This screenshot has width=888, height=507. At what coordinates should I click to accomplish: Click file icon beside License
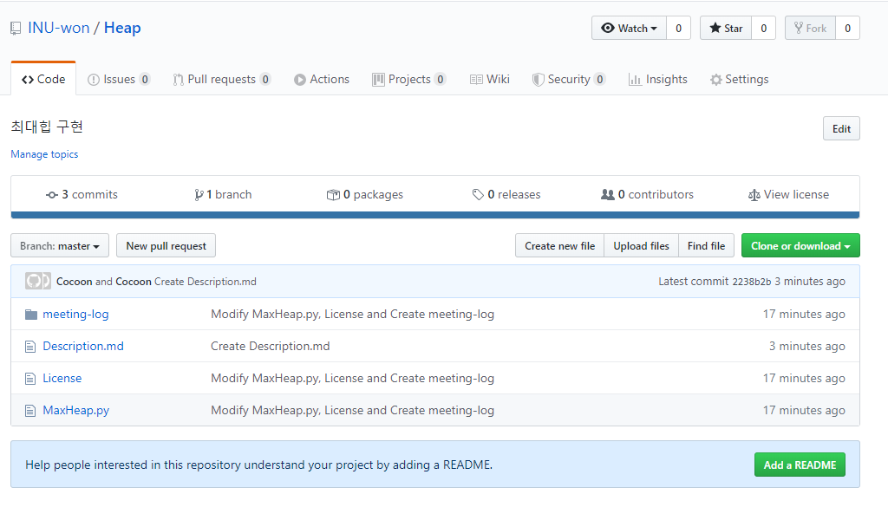pos(30,379)
